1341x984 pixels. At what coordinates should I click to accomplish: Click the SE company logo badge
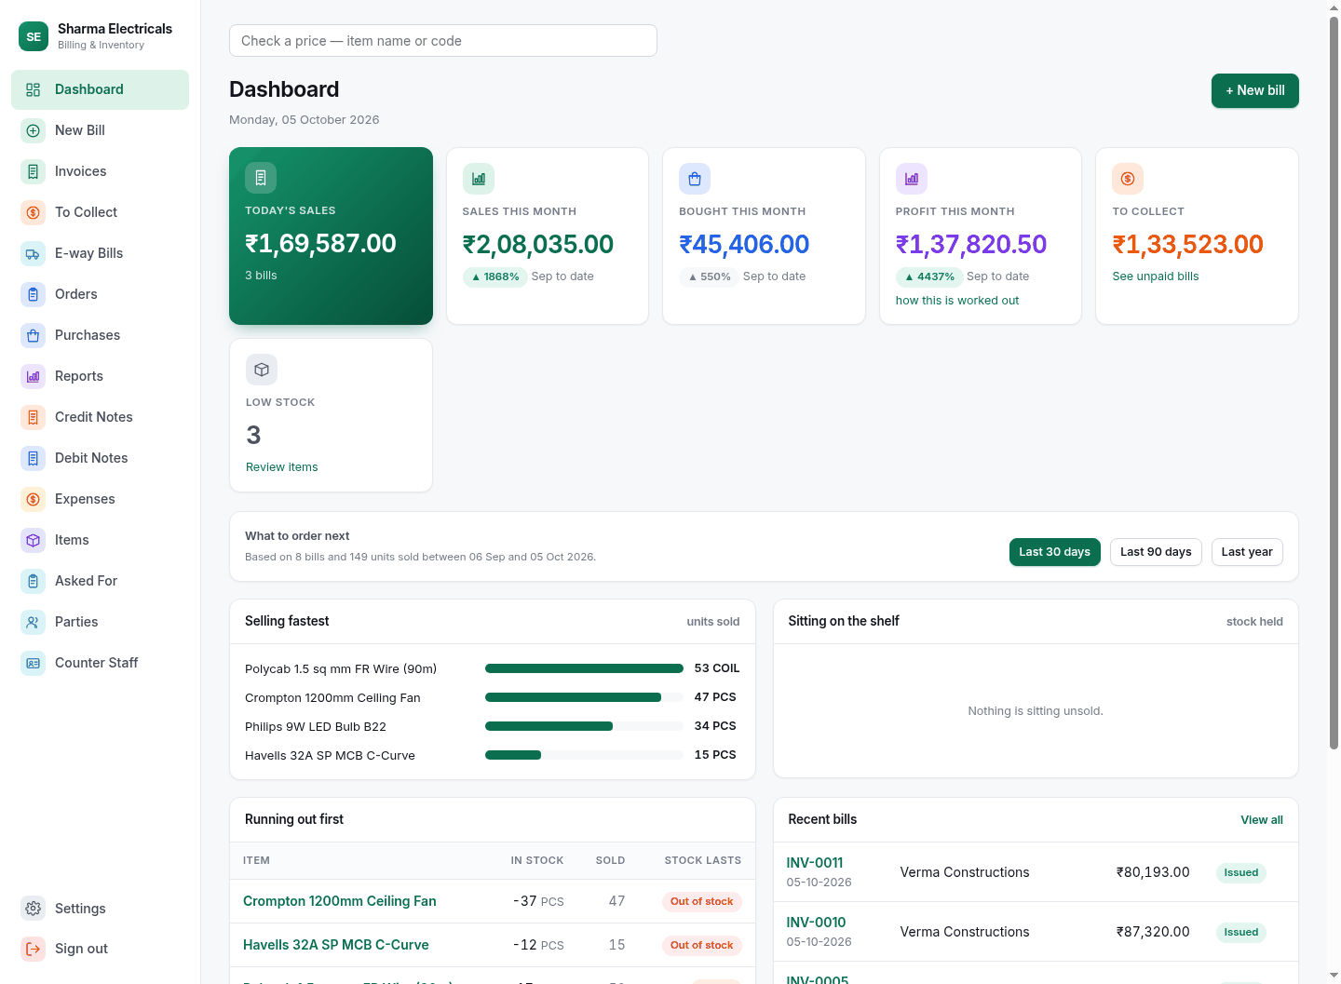tap(34, 36)
